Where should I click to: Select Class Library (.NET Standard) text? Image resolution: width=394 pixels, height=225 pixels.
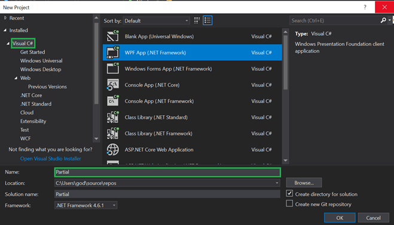pos(156,118)
